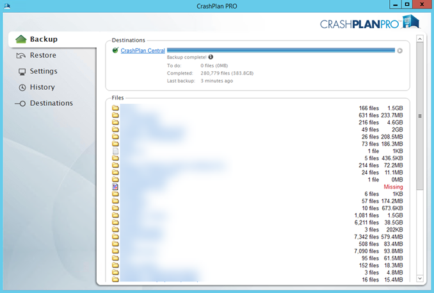
Task: Select folder icon with 73 files 186.3MB
Action: click(115, 144)
